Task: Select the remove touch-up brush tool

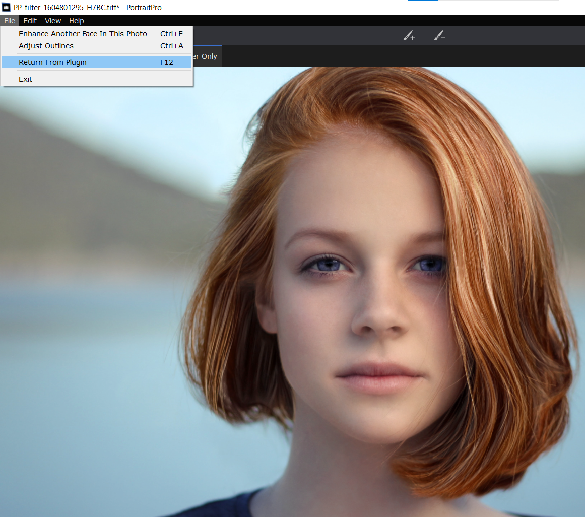Action: (439, 35)
